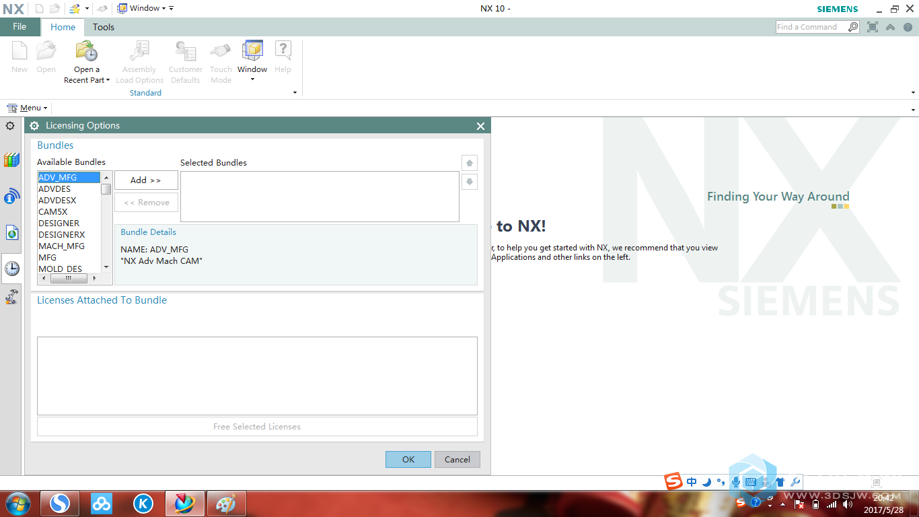This screenshot has height=517, width=919.
Task: Open the info broadcast icon in resource bar
Action: point(11,197)
